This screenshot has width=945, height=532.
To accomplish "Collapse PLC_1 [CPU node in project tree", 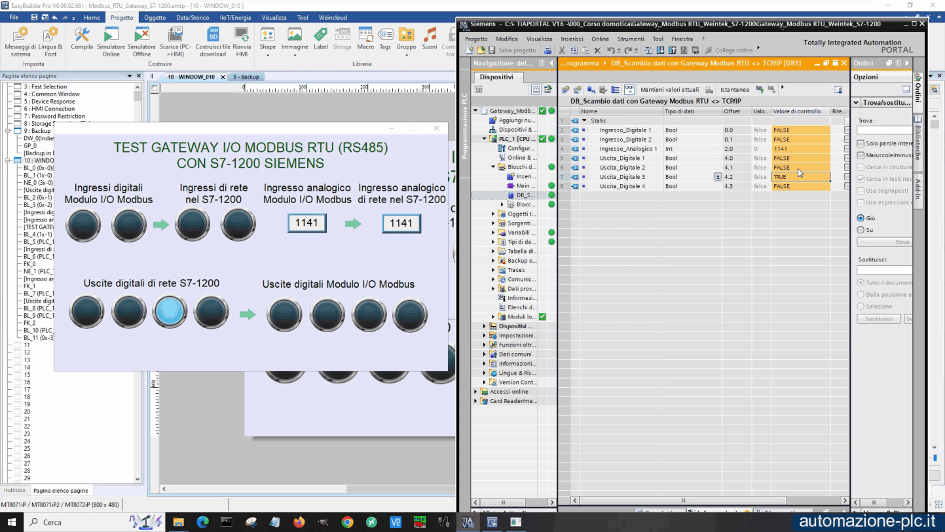I will pos(485,139).
